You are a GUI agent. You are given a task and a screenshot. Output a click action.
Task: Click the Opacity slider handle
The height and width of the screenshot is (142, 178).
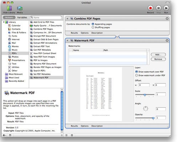(153, 118)
